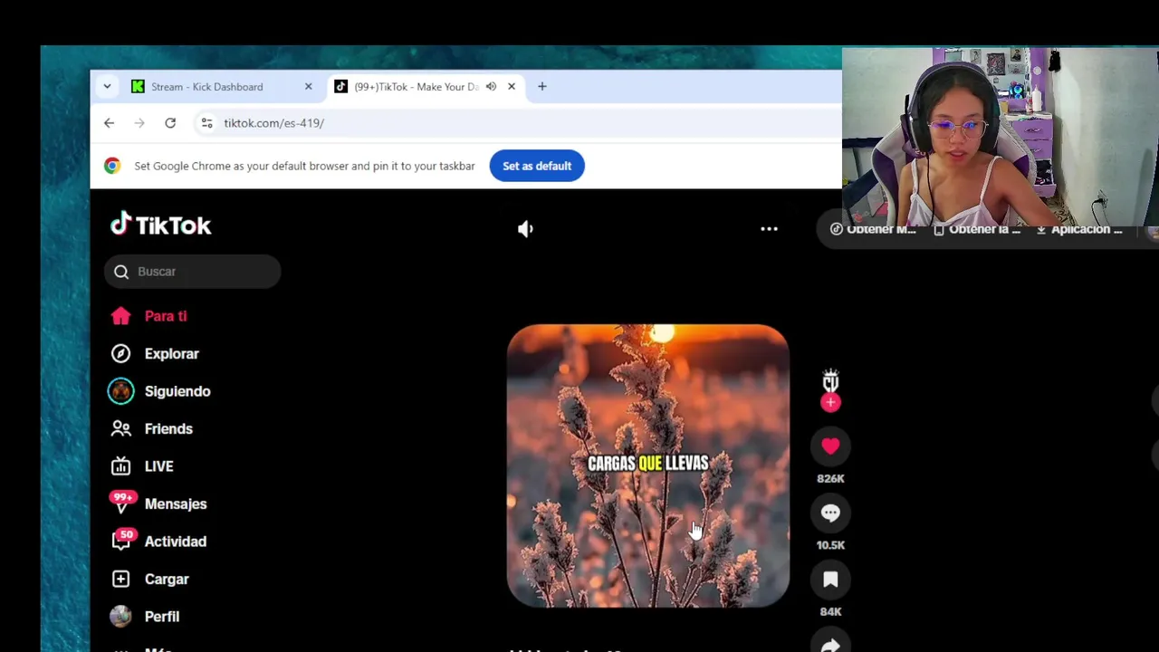Switch to Stream - Kick Dashboard tab
This screenshot has height=652, width=1159.
[x=207, y=87]
